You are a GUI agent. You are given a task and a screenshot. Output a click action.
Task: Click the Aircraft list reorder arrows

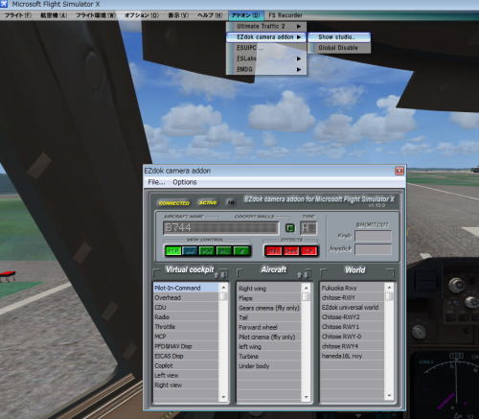point(304,274)
